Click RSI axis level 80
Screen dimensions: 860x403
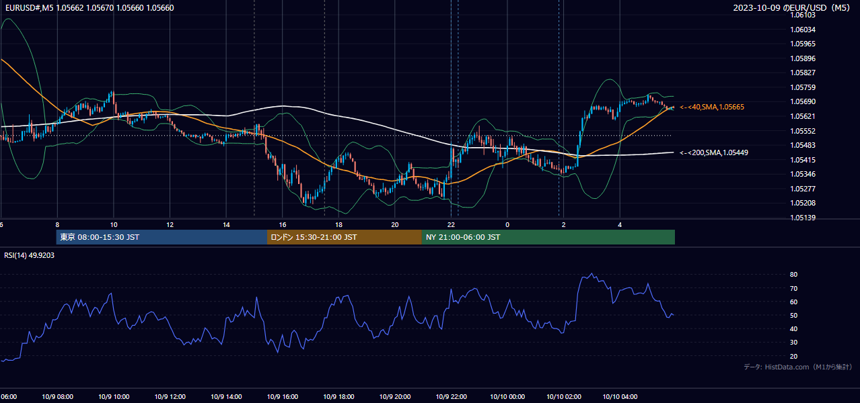pyautogui.click(x=794, y=275)
